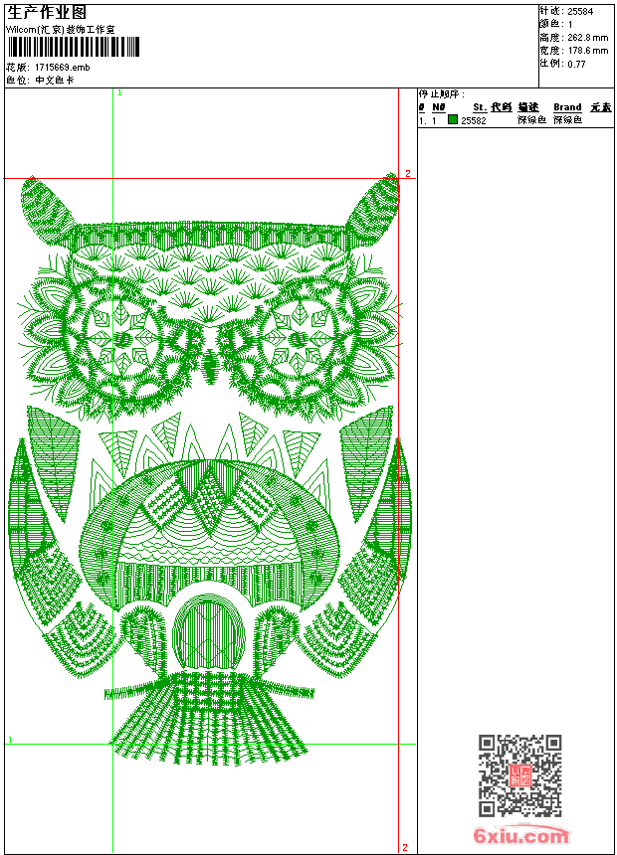Click the 色位 中文色卡 line
617x855 pixels.
[x=40, y=81]
